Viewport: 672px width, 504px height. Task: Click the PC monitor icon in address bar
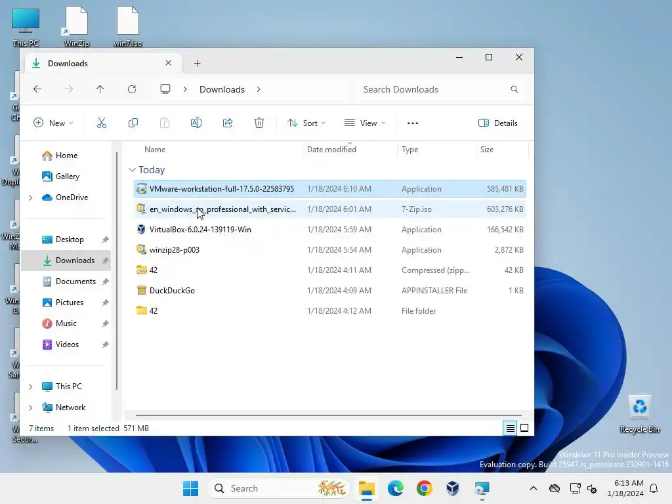pos(165,89)
